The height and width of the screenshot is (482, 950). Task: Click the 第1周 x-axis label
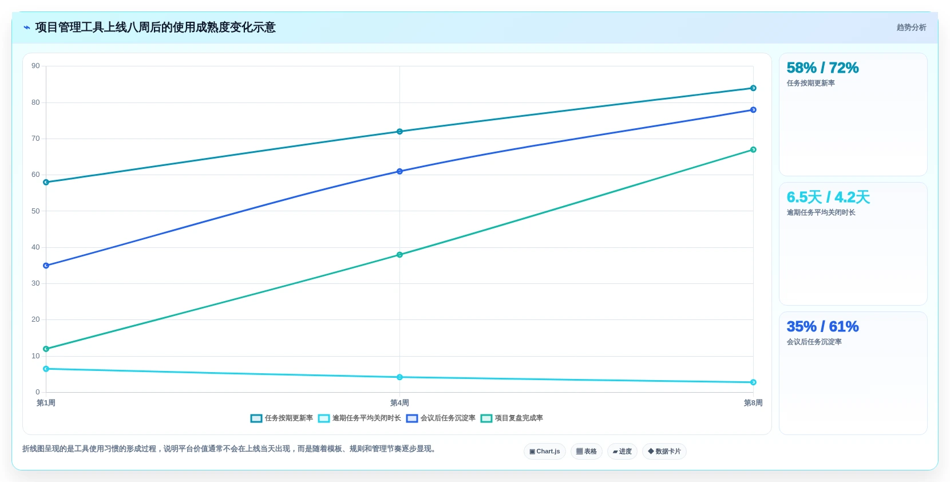[x=46, y=403]
